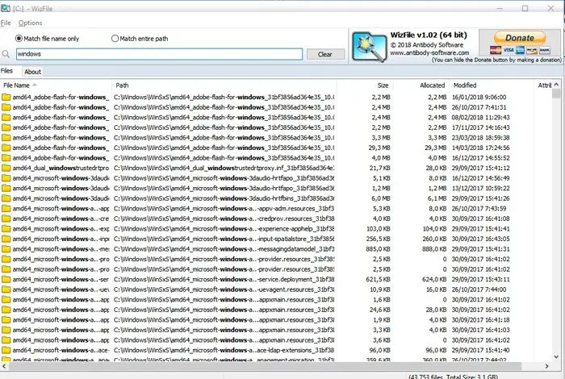This screenshot has height=379, width=565.
Task: Click the donate hint text under Donate
Action: click(x=496, y=60)
